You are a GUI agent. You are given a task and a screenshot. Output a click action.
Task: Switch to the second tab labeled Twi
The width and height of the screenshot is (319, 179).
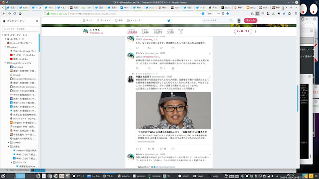point(24,7)
